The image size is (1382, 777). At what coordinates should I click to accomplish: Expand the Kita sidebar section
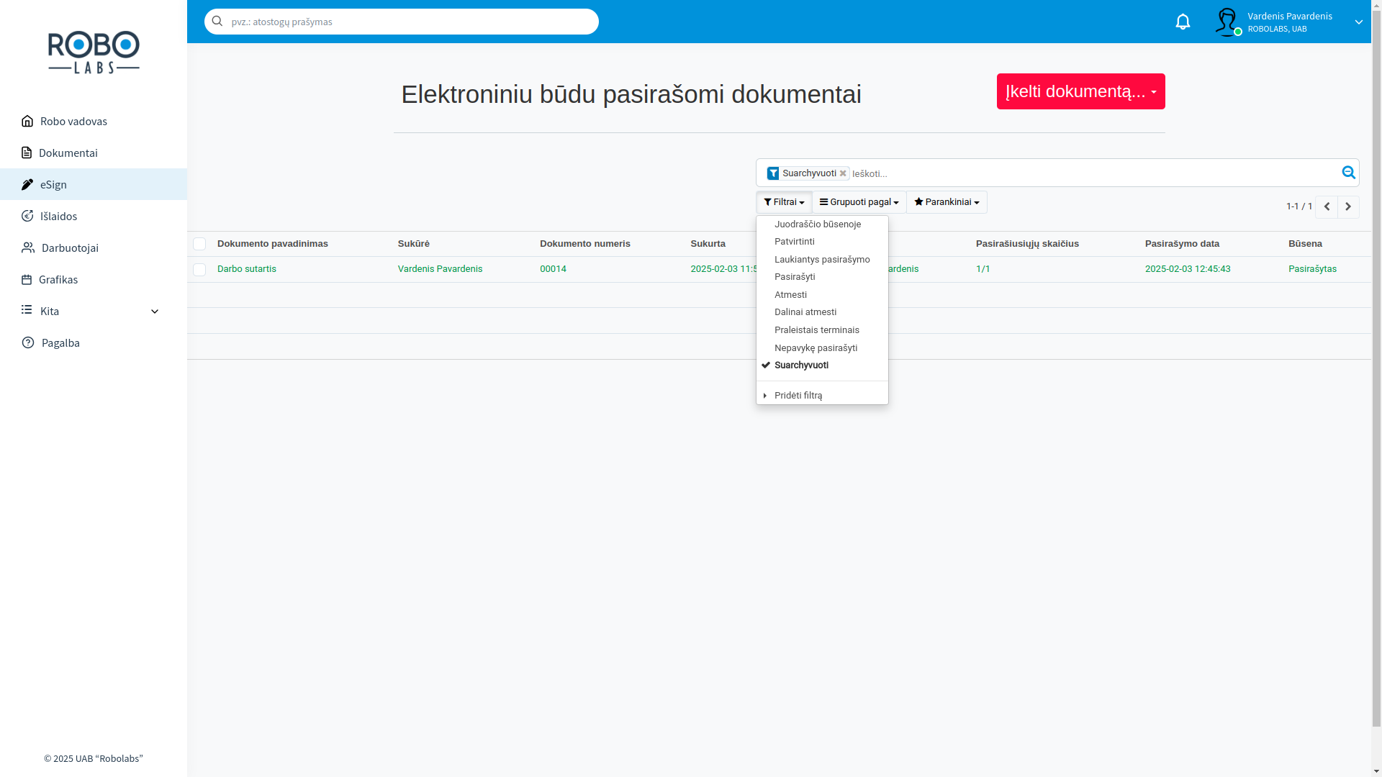[94, 311]
